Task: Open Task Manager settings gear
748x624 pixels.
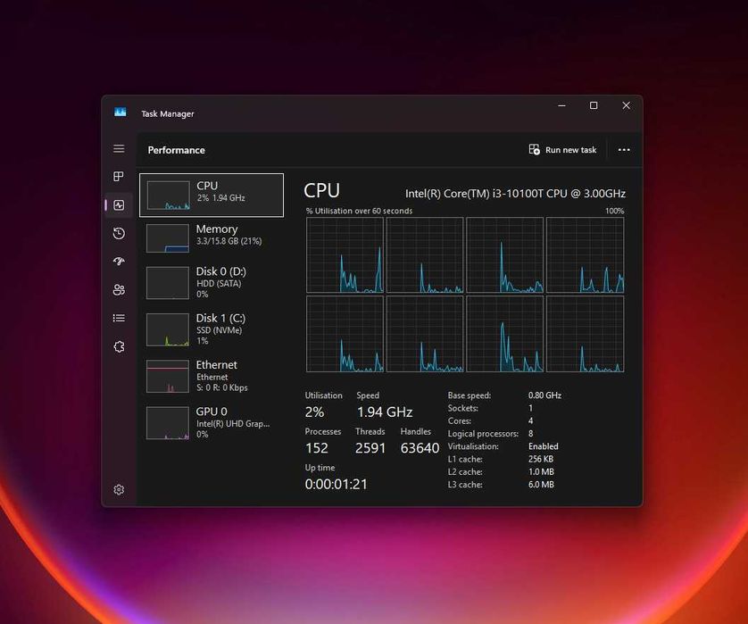Action: (x=119, y=490)
